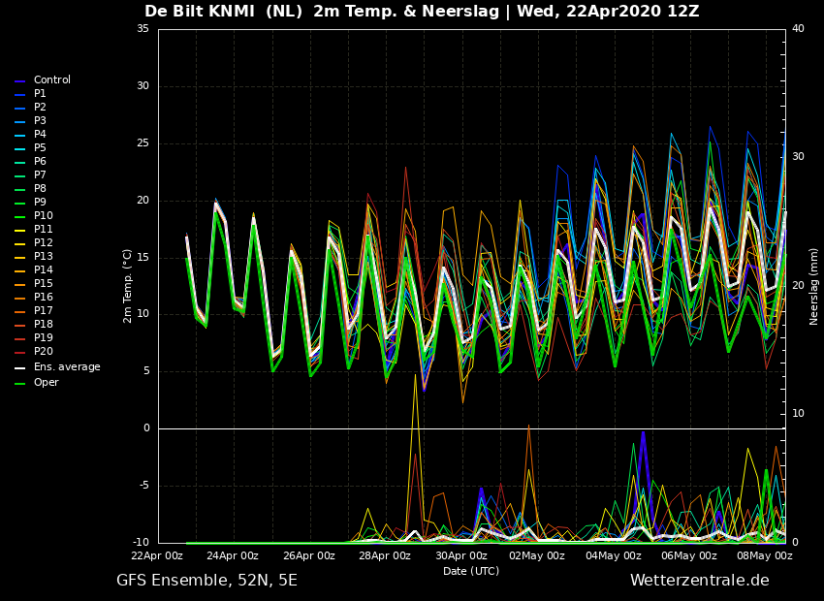Click the P10 green legend swatch
824x601 pixels.
pyautogui.click(x=20, y=217)
